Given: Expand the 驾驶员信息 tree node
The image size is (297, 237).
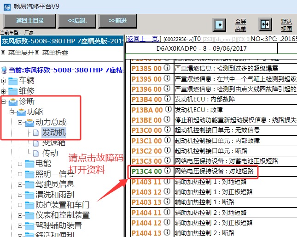Looking at the screenshot, I should pos(20,184).
